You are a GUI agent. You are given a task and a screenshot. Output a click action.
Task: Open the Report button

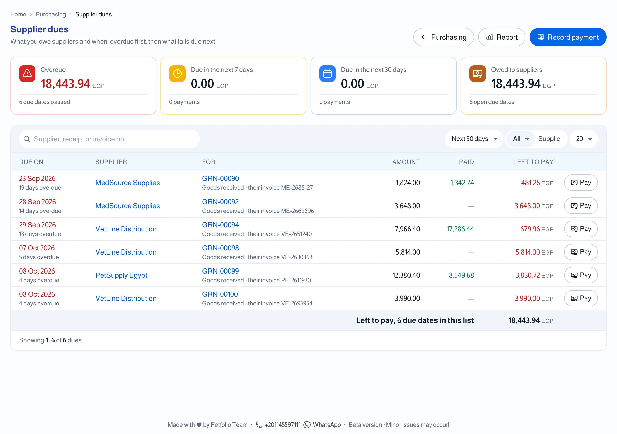click(502, 37)
